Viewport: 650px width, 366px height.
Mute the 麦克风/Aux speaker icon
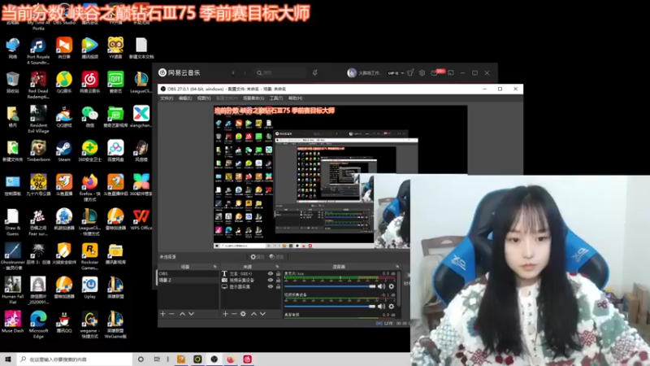point(381,286)
